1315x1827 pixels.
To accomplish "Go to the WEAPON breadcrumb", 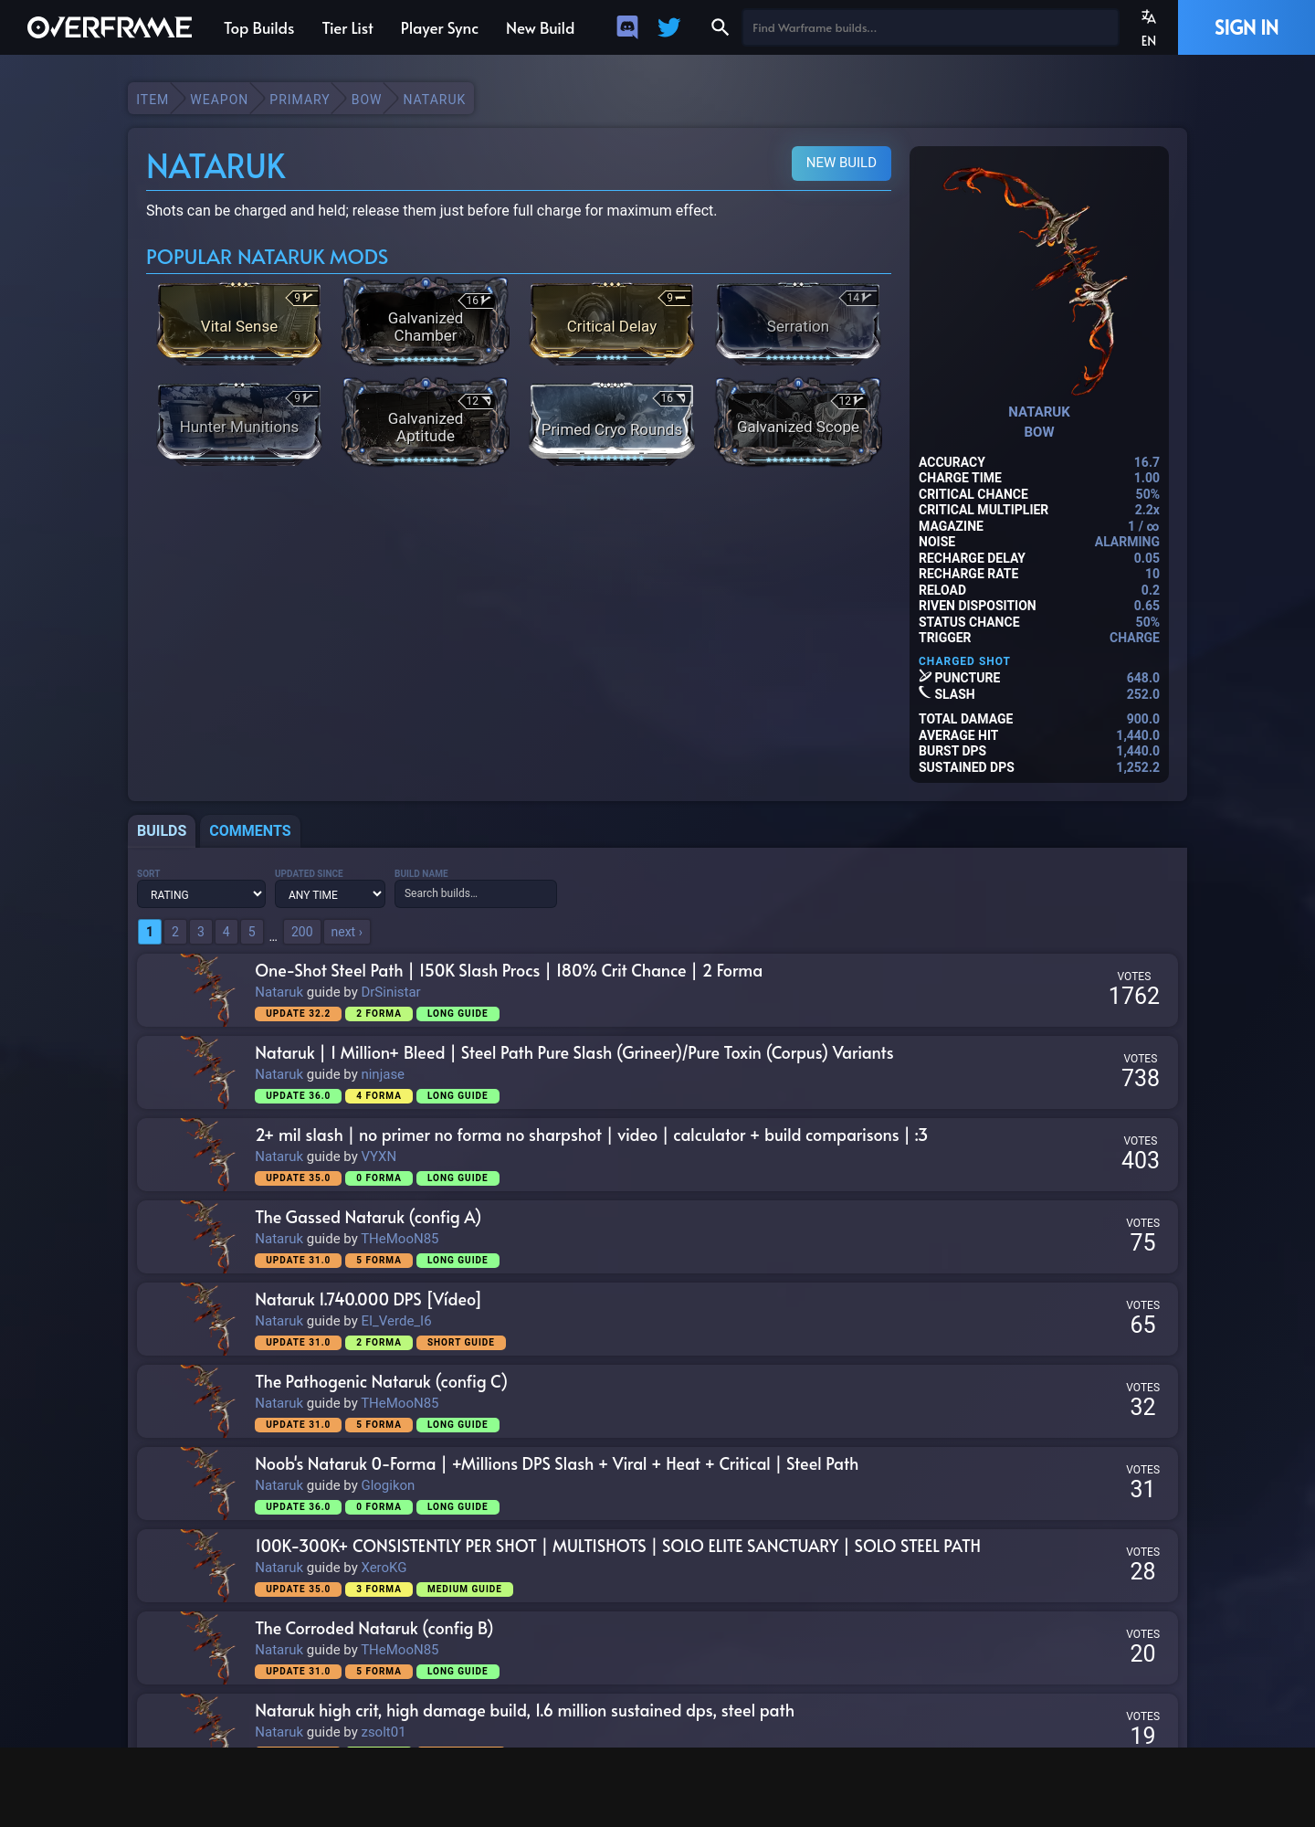I will (219, 100).
